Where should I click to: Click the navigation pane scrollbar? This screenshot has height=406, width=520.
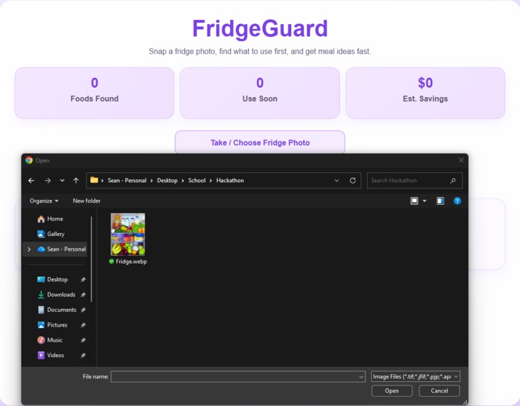pyautogui.click(x=91, y=259)
